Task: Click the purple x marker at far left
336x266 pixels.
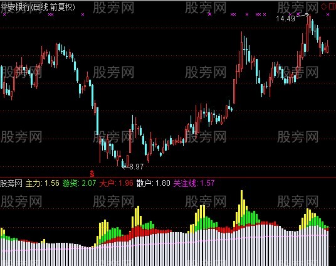Action: coord(4,14)
